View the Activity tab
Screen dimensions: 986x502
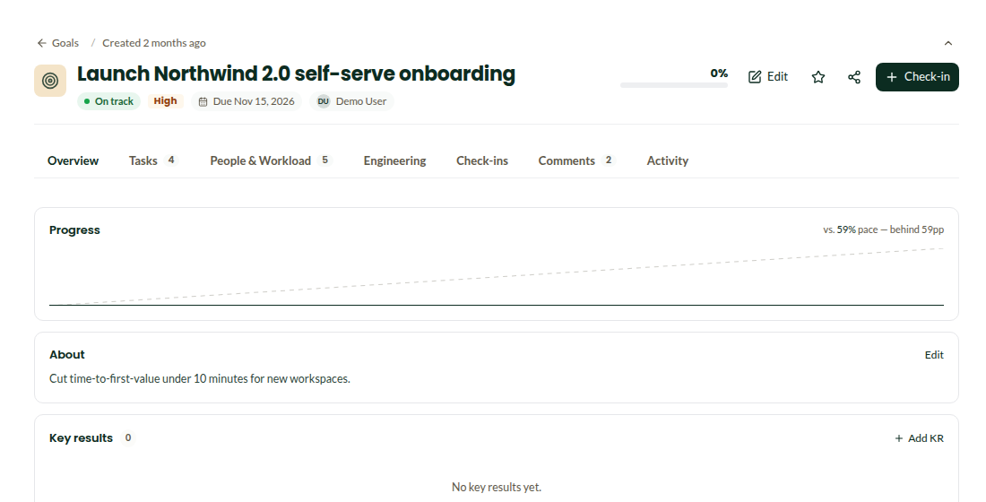coord(667,161)
